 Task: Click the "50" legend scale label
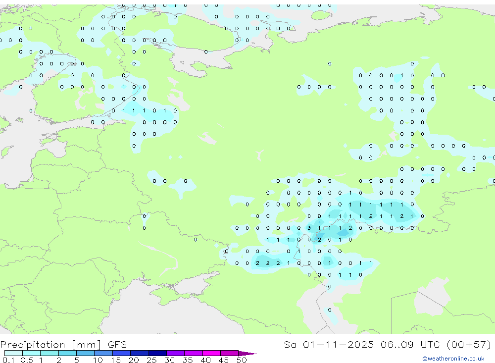(242, 360)
